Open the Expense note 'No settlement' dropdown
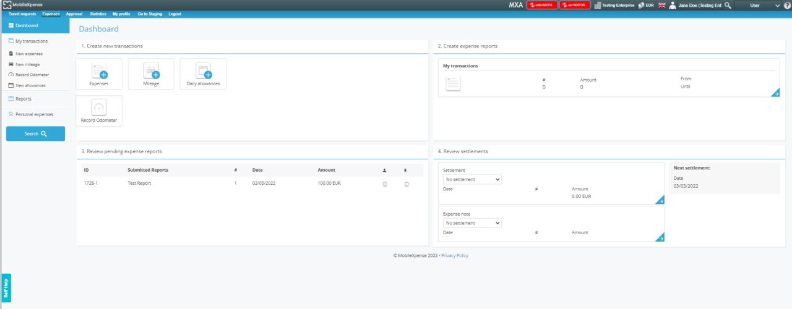 point(472,223)
